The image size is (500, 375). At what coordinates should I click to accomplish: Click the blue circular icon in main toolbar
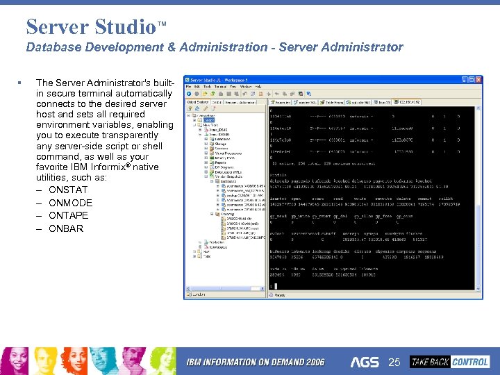coord(189,94)
